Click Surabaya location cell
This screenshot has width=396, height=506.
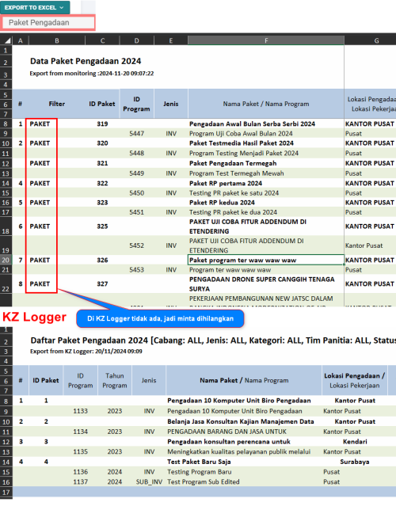pos(355,462)
